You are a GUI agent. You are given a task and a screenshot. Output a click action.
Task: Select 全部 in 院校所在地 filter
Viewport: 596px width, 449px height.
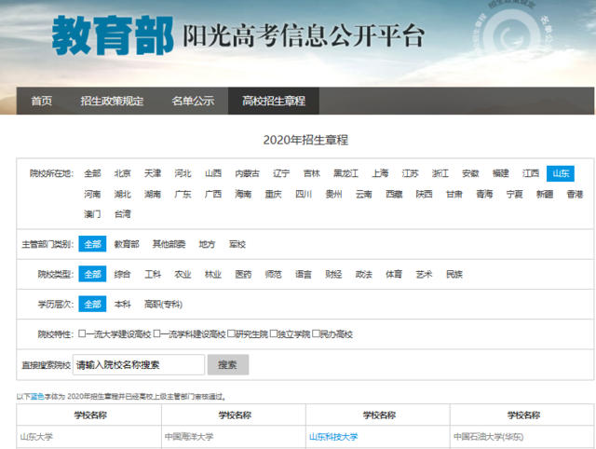point(92,173)
